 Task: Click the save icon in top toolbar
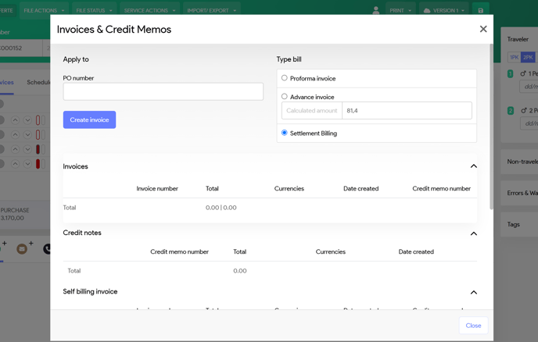(480, 11)
